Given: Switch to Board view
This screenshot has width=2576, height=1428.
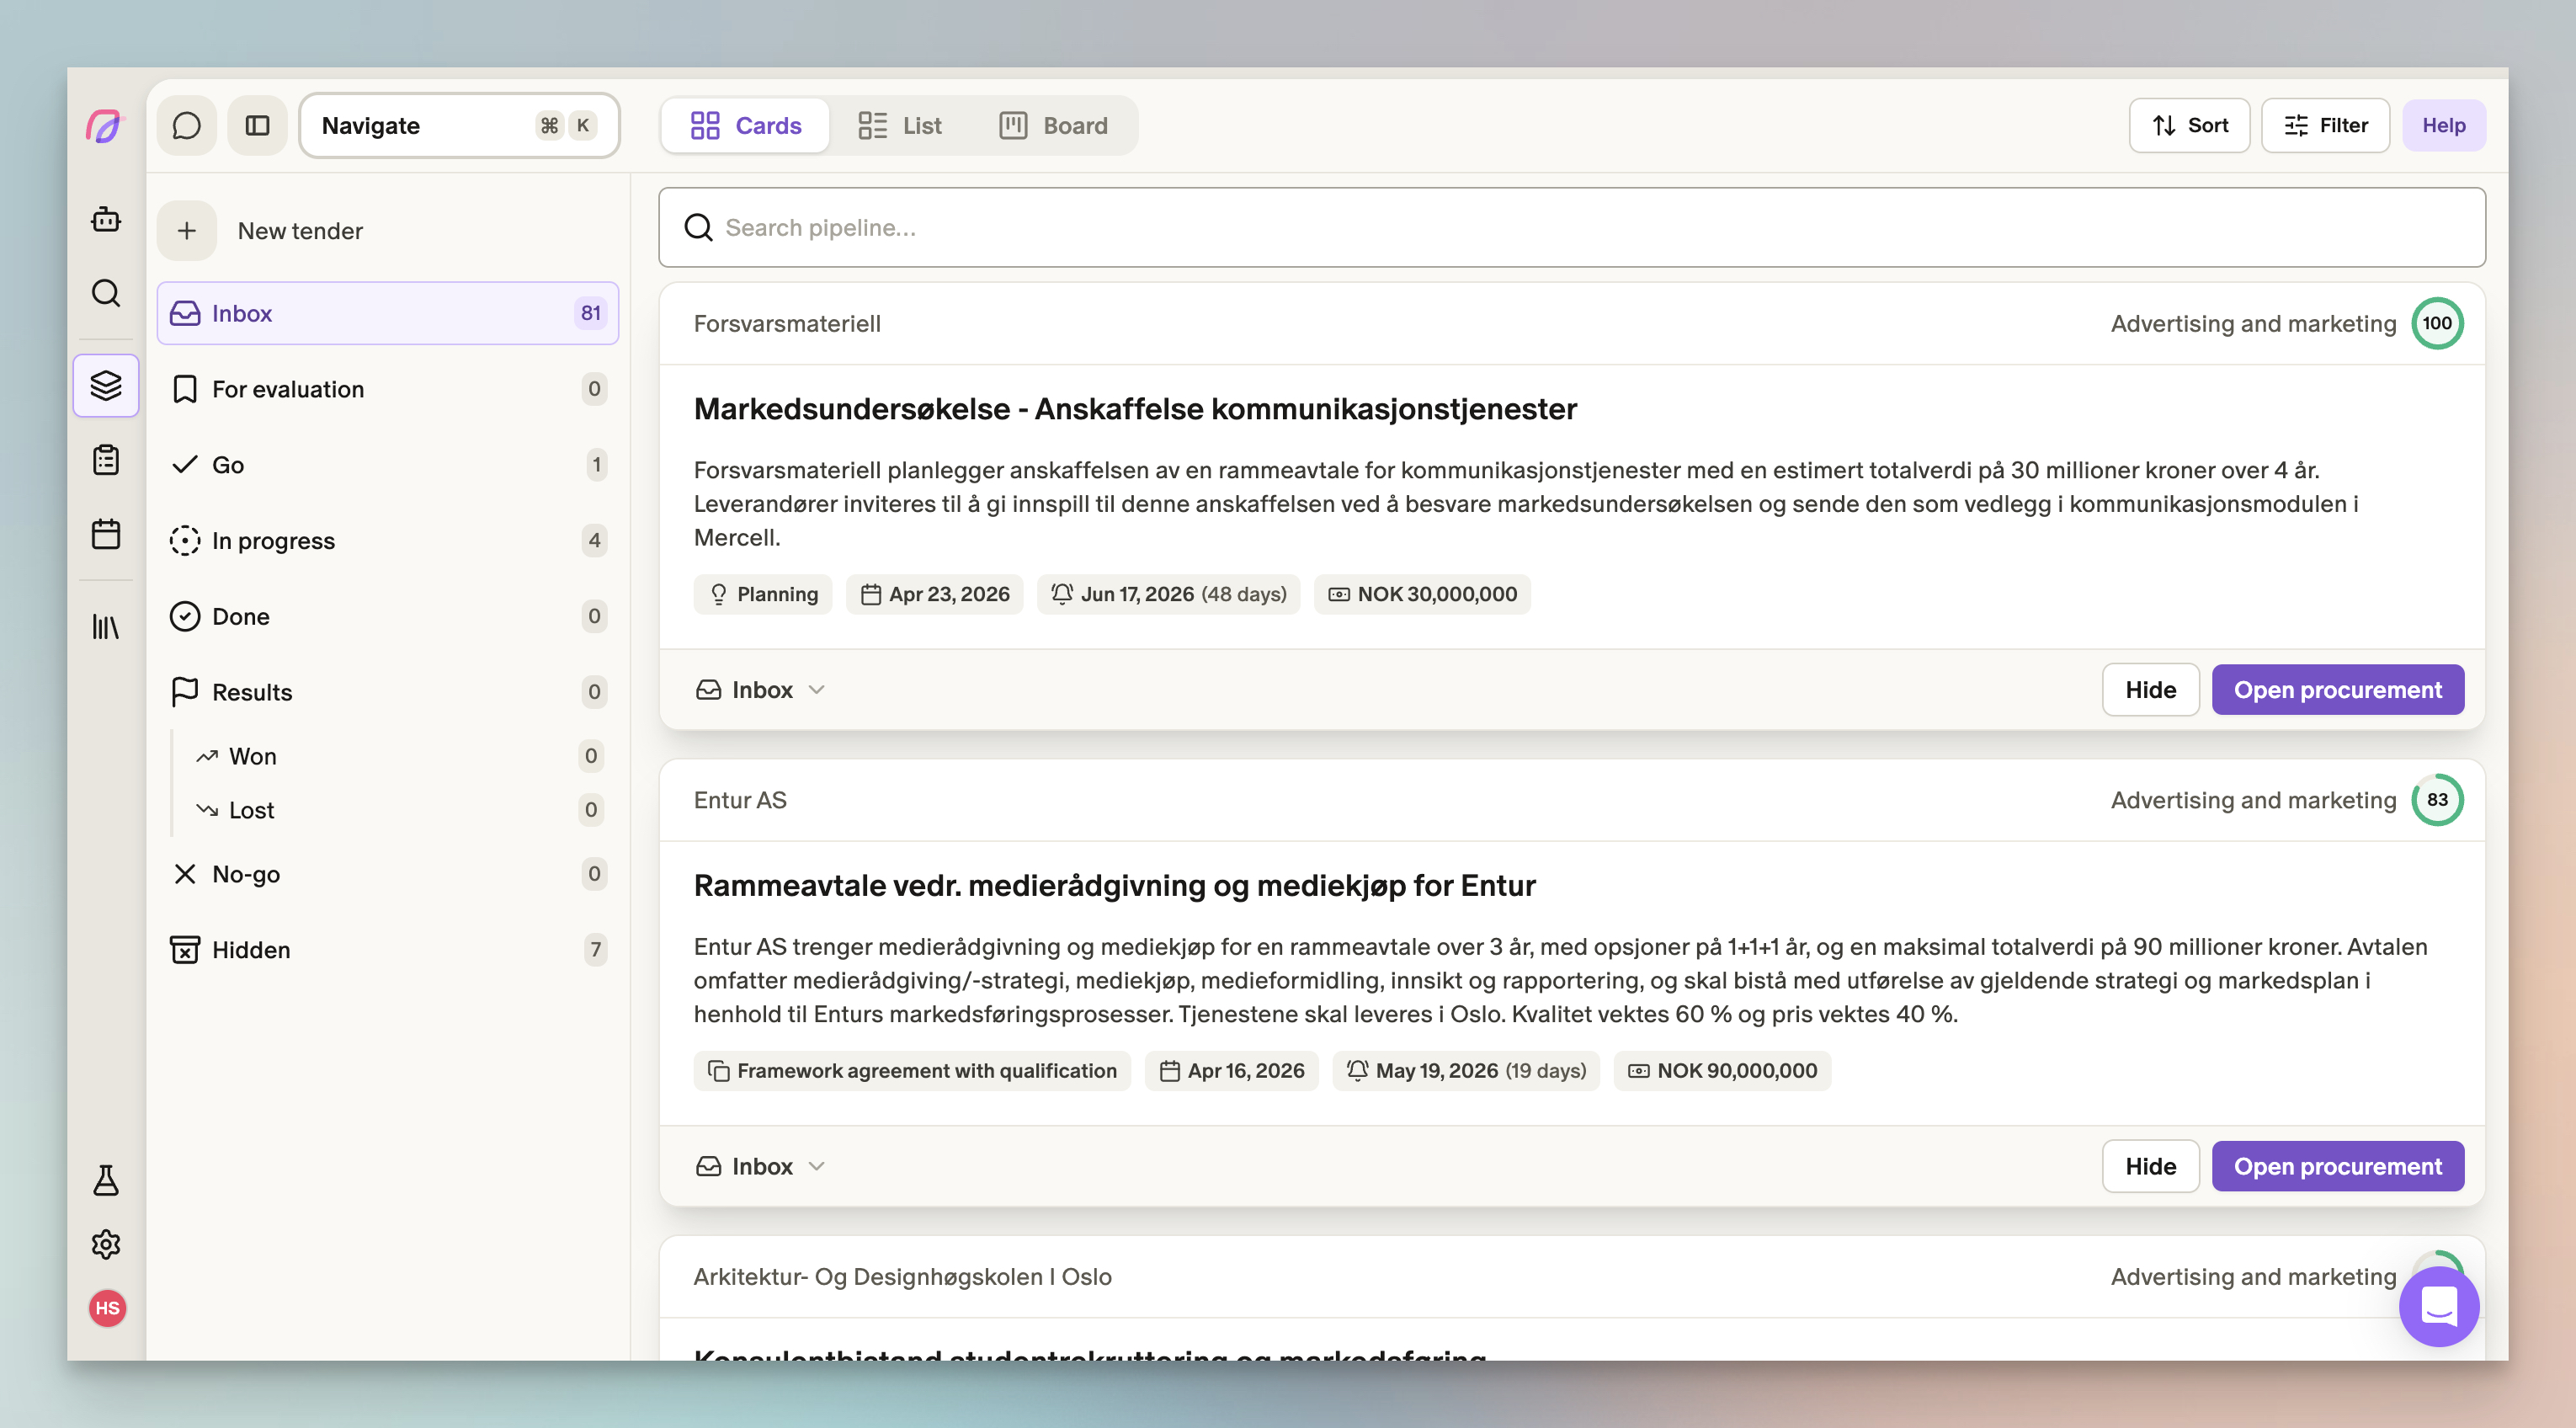Looking at the screenshot, I should tap(1054, 125).
